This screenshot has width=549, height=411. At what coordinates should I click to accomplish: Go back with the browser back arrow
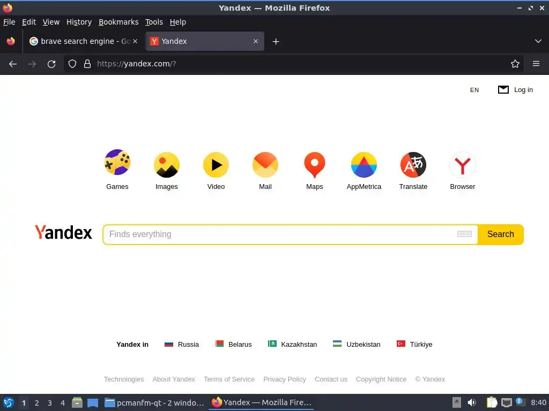click(x=13, y=64)
